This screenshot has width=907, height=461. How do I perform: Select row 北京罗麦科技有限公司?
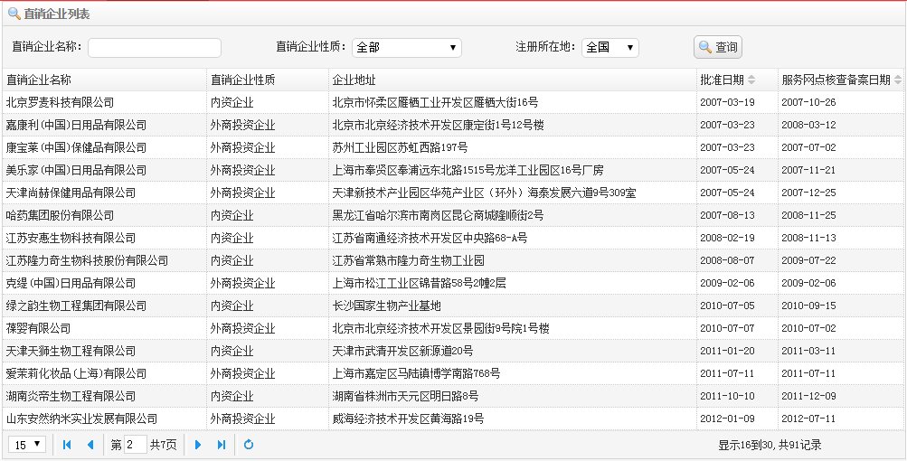[452, 102]
